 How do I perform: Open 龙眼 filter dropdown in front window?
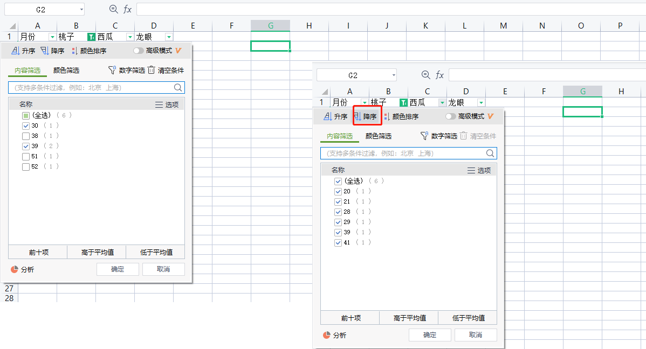[x=481, y=102]
